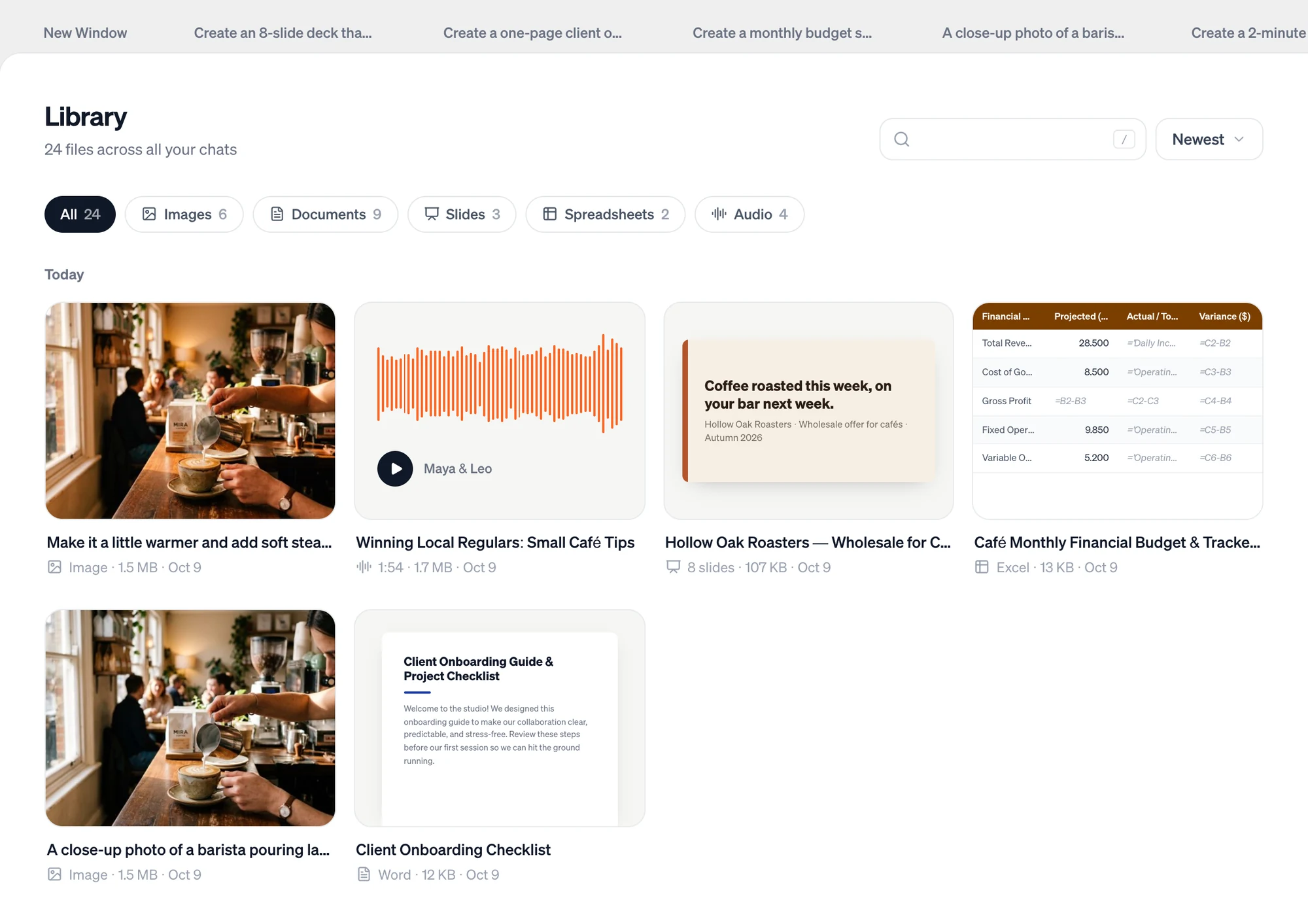Image resolution: width=1308 pixels, height=913 pixels.
Task: Open the Newest sort dropdown
Action: tap(1209, 139)
